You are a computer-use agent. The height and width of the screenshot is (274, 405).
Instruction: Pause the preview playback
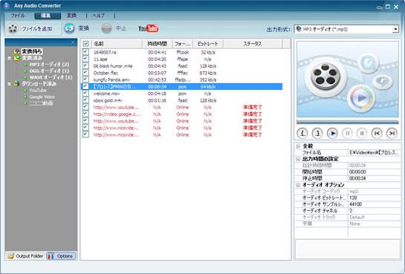[x=347, y=133]
